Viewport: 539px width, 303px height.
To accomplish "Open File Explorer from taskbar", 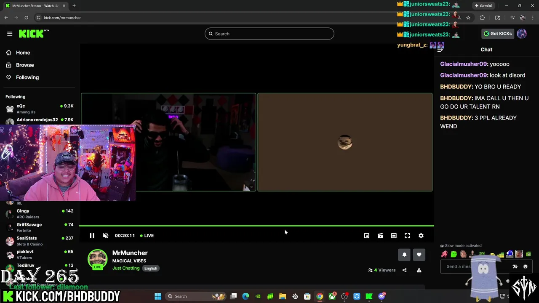I will coord(283,296).
